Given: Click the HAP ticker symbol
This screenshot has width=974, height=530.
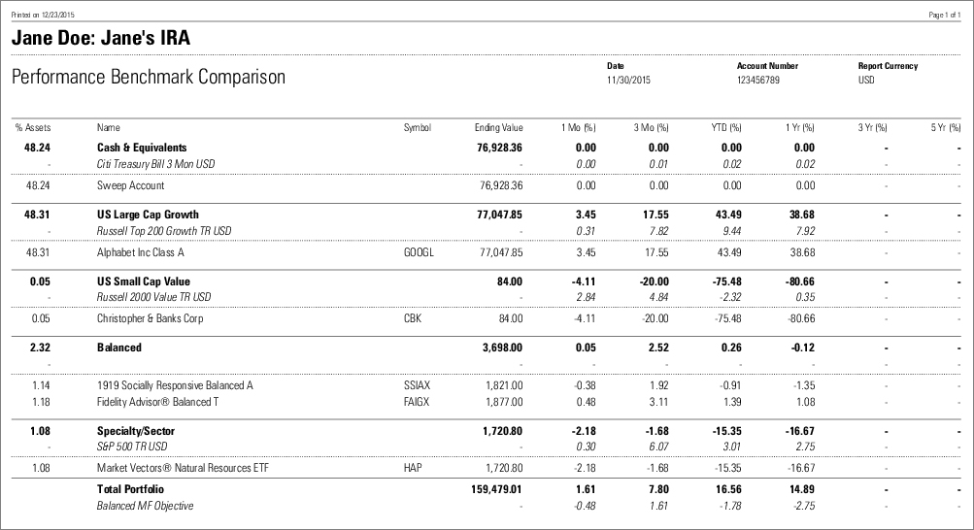Looking at the screenshot, I should 412,466.
